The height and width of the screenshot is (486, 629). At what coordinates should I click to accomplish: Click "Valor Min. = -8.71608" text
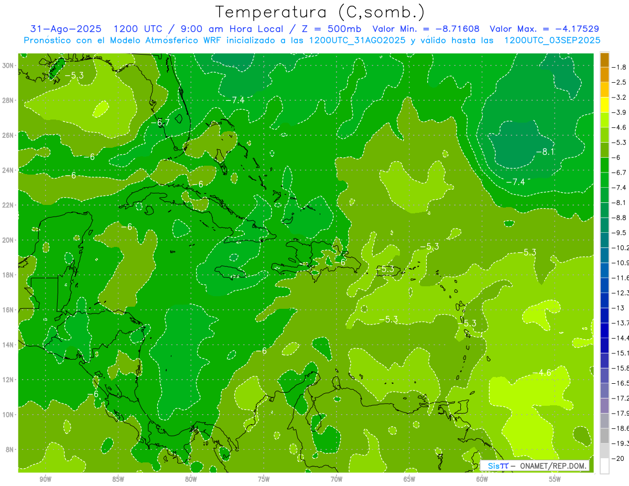click(426, 29)
